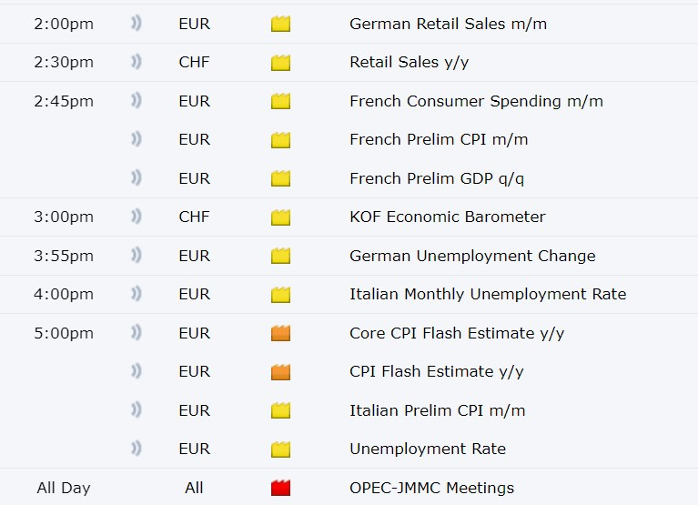698x505 pixels.
Task: Click the yellow impact icon for German Retail Sales
Action: pos(280,24)
